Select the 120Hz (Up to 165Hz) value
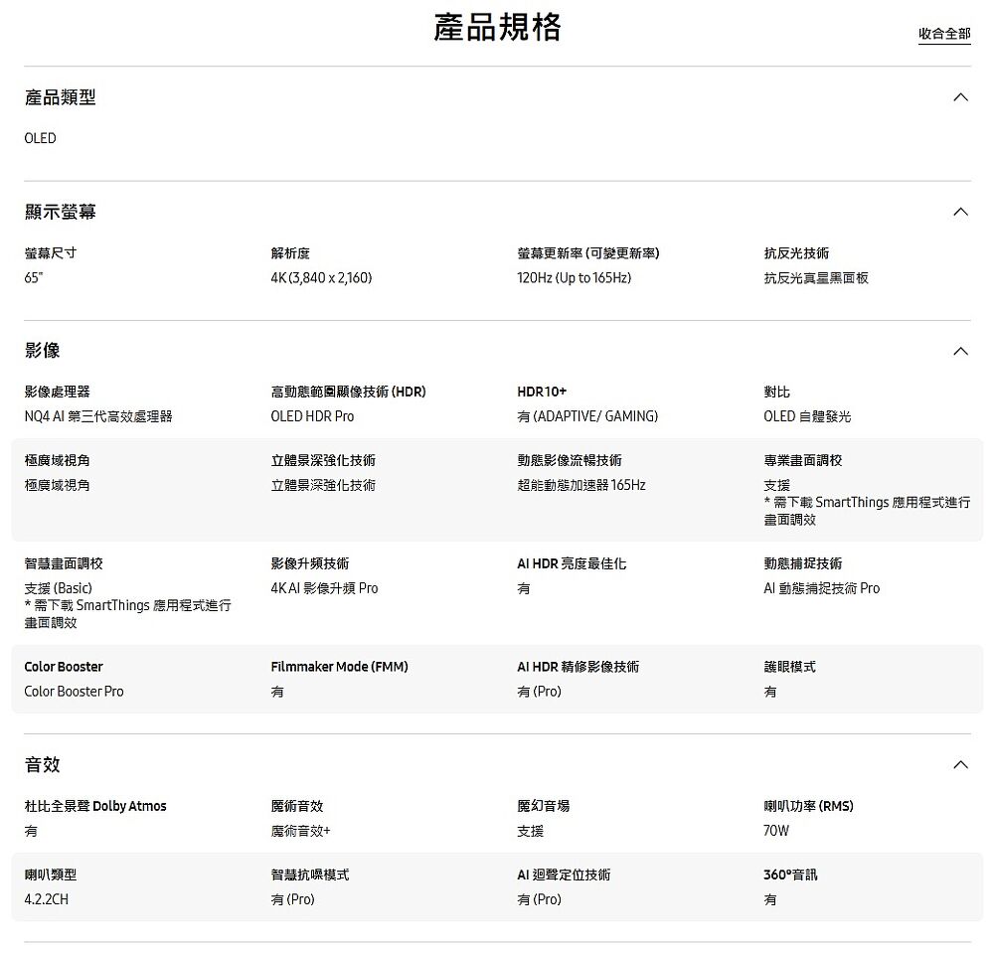The height and width of the screenshot is (953, 994). (575, 277)
